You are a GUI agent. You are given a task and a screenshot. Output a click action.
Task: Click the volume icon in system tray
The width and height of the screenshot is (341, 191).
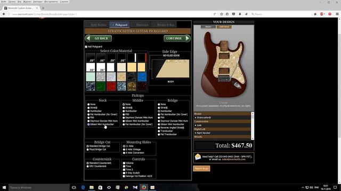pyautogui.click(x=311, y=187)
